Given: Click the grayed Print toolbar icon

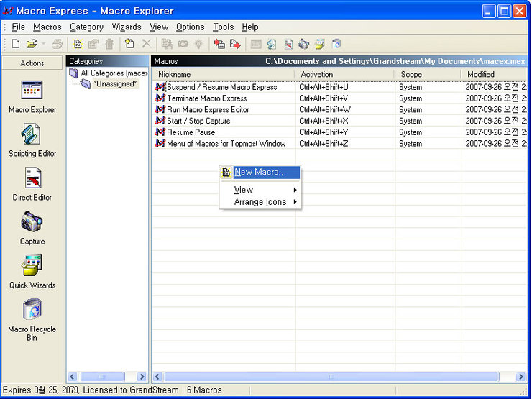Looking at the screenshot, I should tap(57, 44).
